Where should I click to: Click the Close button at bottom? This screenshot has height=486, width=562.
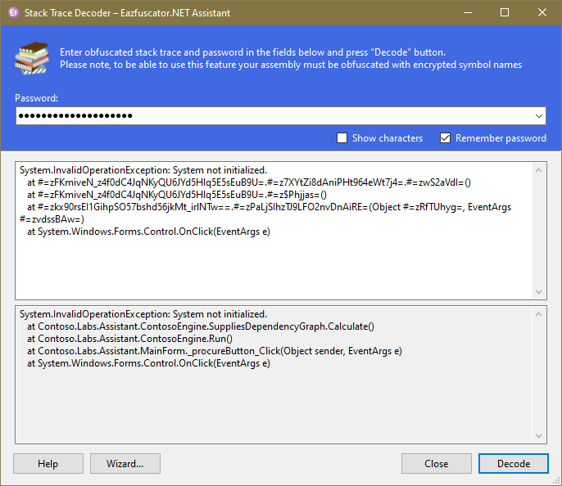(x=436, y=463)
